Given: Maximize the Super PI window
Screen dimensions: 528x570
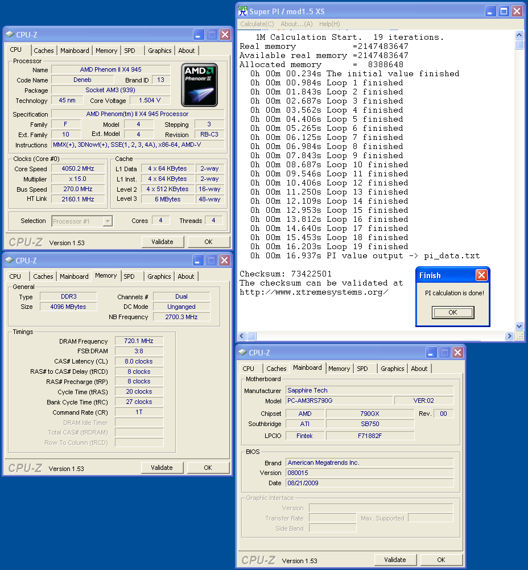Looking at the screenshot, I should (x=504, y=11).
